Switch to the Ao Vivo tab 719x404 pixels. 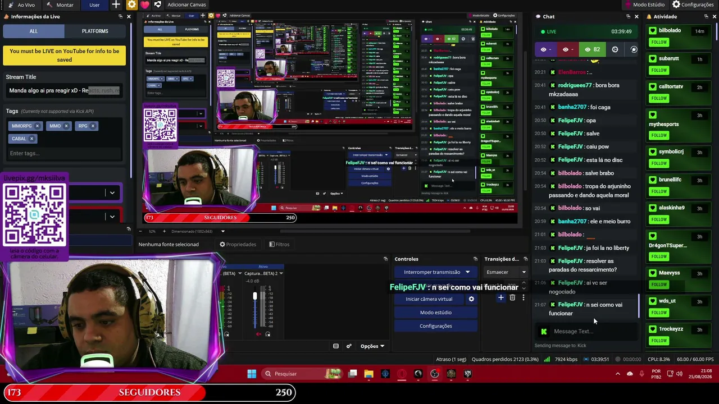tap(21, 5)
